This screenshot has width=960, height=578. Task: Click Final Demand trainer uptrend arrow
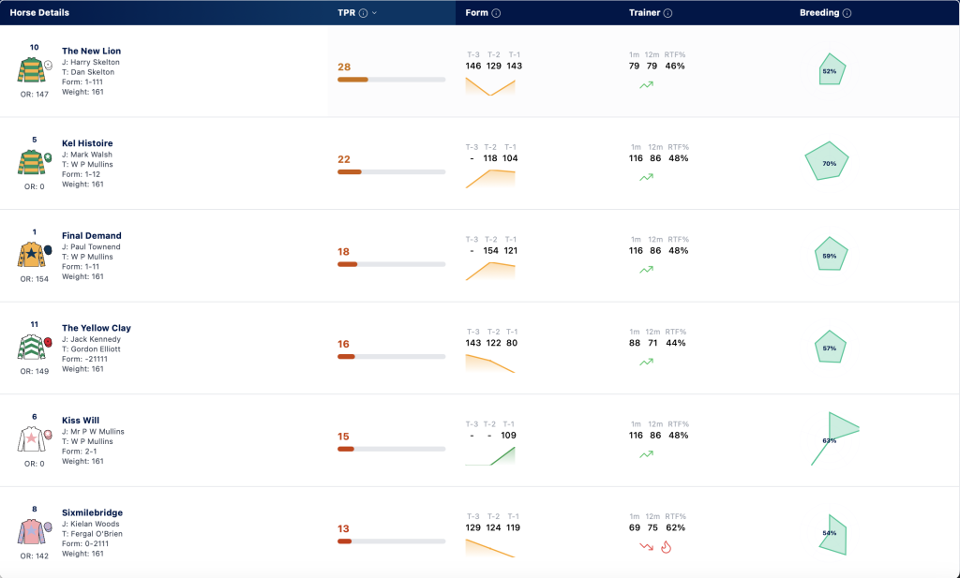tap(647, 270)
